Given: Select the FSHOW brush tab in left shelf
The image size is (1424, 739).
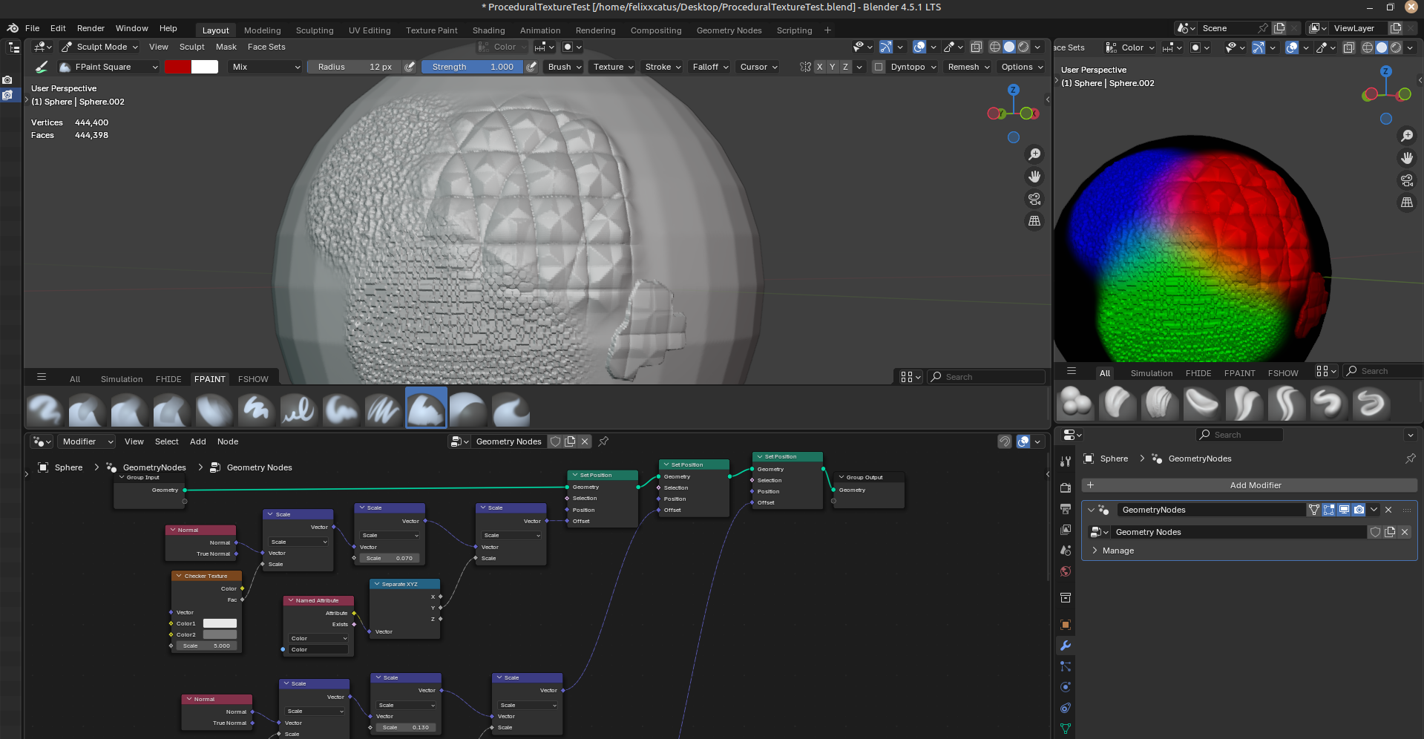Looking at the screenshot, I should 253,379.
